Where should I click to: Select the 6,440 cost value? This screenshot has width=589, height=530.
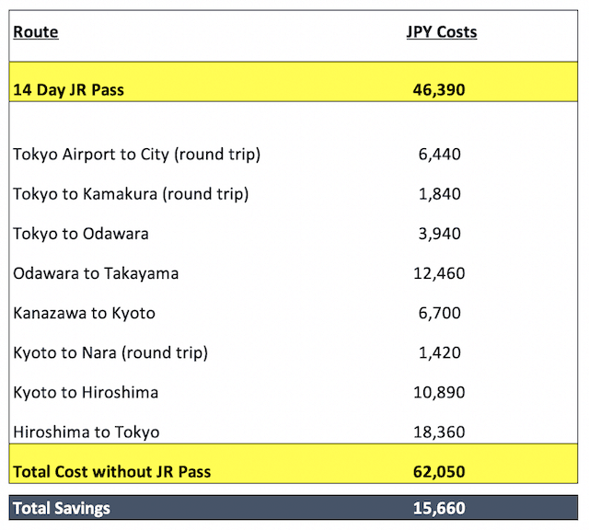coord(440,155)
